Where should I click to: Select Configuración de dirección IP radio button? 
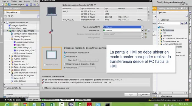click(x=65, y=52)
